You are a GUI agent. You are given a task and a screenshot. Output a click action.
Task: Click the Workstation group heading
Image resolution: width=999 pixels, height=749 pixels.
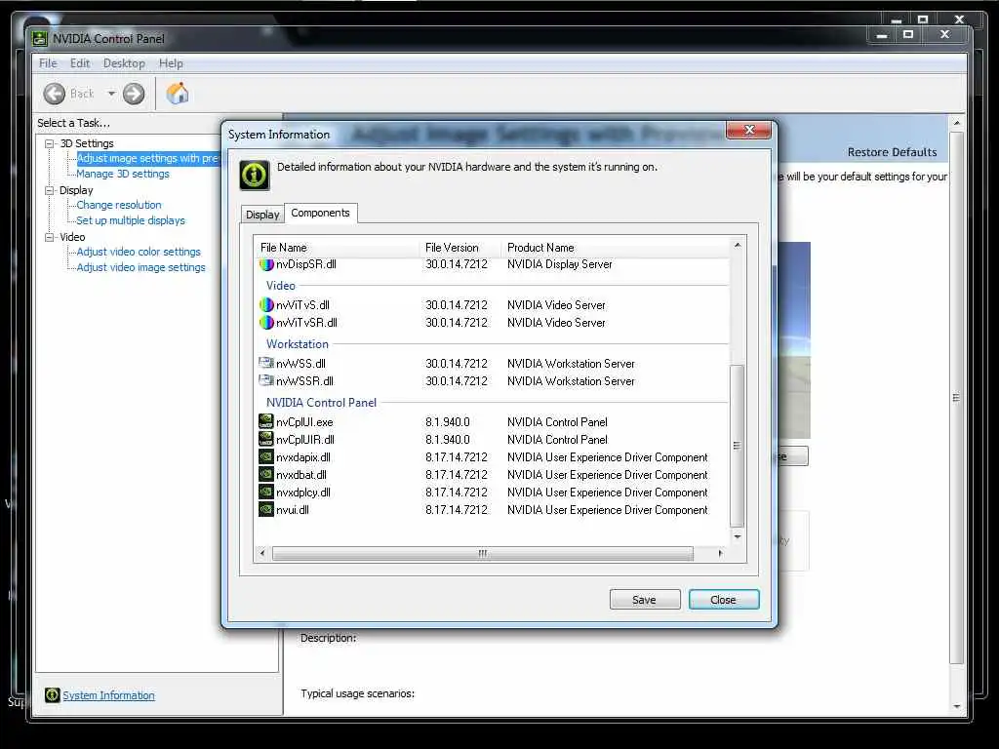298,344
